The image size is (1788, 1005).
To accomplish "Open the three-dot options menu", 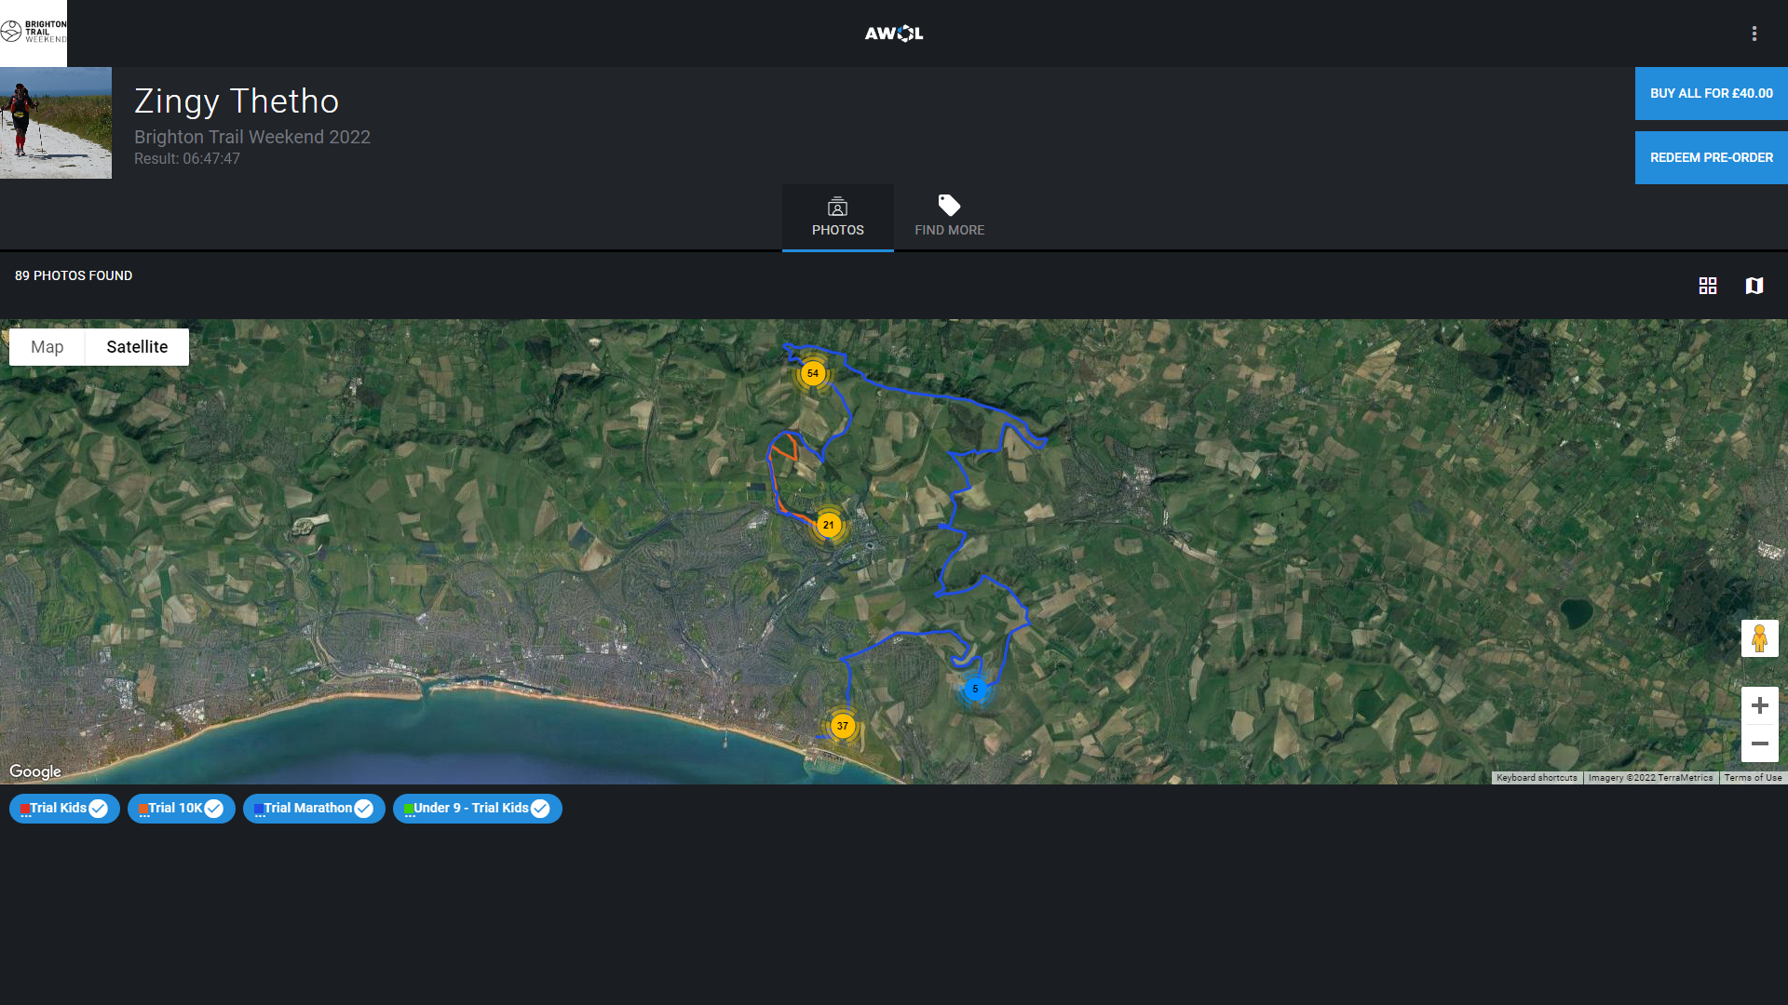I will point(1754,33).
